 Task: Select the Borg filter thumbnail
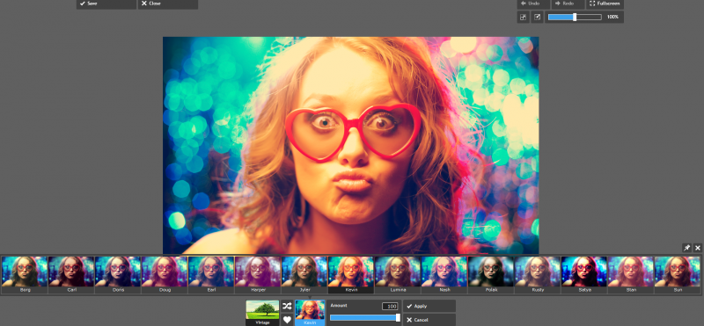tap(25, 275)
